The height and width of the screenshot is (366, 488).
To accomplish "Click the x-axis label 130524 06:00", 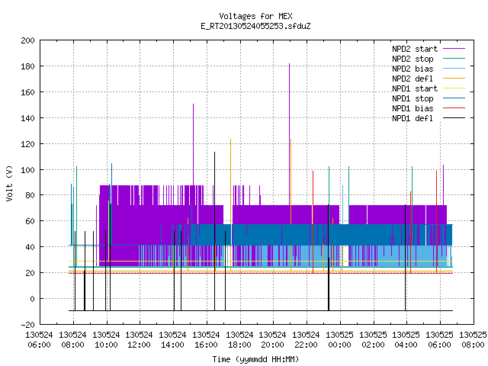I will coord(39,340).
